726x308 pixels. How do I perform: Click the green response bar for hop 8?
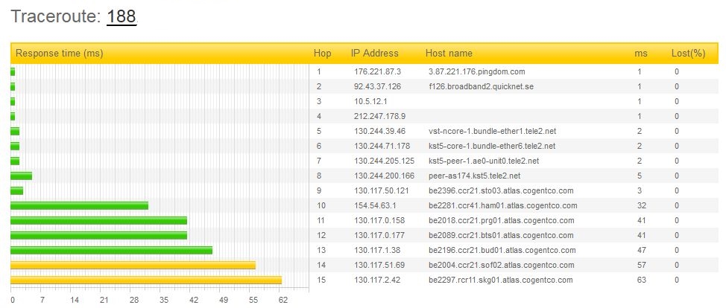coord(21,176)
